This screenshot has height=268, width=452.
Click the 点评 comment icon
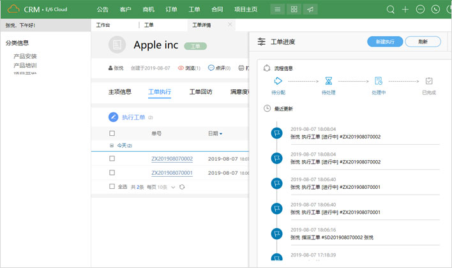pyautogui.click(x=211, y=68)
